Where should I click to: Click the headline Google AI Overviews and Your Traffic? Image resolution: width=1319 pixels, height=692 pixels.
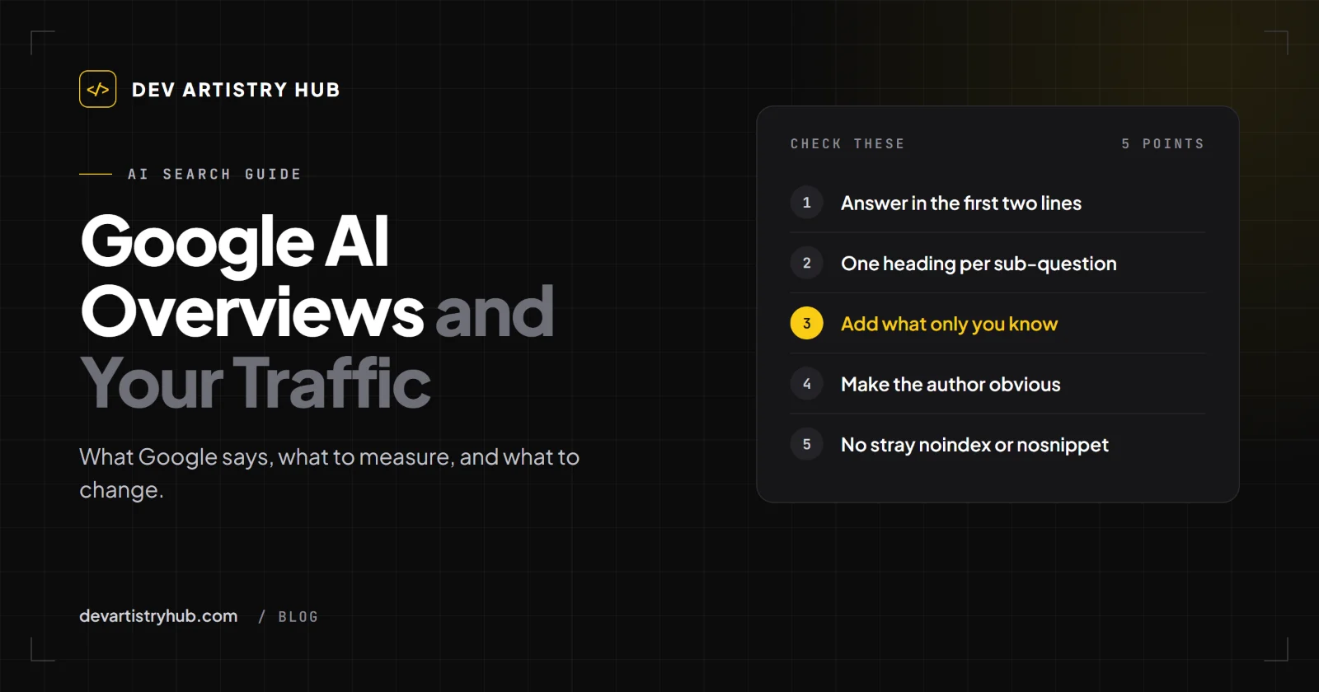[317, 311]
